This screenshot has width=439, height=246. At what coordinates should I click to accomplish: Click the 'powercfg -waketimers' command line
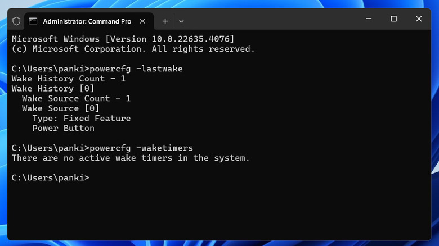102,148
